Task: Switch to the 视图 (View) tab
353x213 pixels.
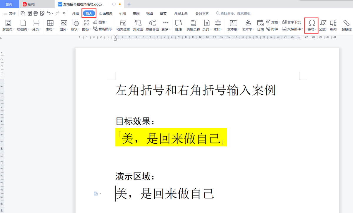Action: click(x=150, y=13)
